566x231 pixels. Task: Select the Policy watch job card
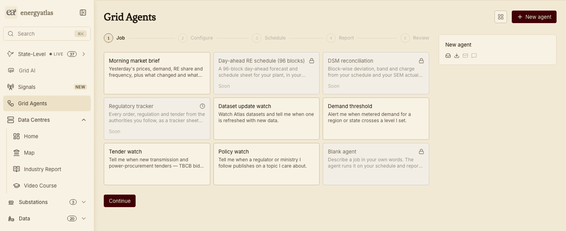pos(266,164)
